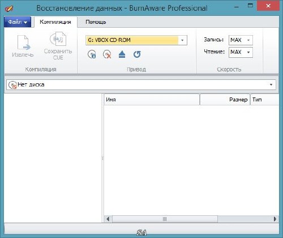Image resolution: width=283 pixels, height=238 pixels.
Task: Click the horizontal scrollbar right arrow
Action: pyautogui.click(x=275, y=219)
